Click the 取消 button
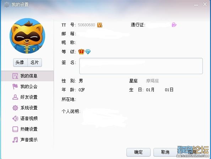The image size is (211, 159). 165,152
